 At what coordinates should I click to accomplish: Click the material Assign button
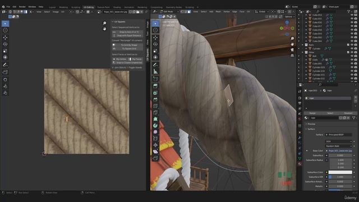pos(312,113)
